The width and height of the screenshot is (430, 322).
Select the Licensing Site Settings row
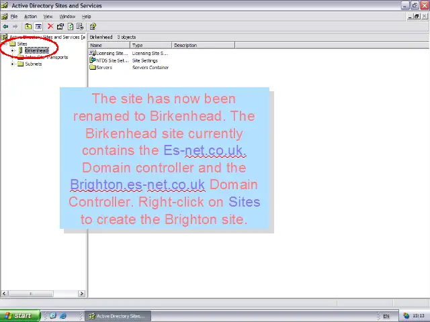112,54
